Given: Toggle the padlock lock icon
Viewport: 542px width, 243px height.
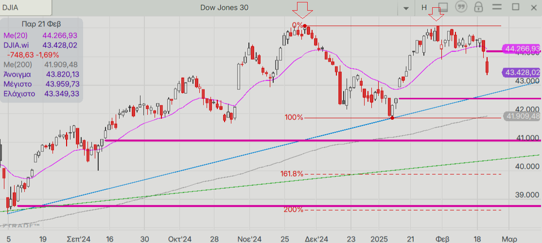Looking at the screenshot, I should pos(479,7).
